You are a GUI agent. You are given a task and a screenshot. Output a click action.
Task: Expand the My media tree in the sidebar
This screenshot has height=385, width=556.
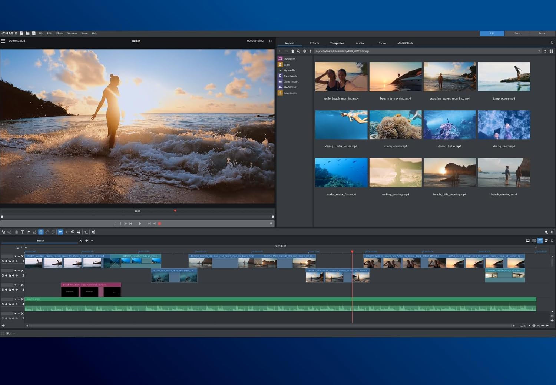click(281, 70)
